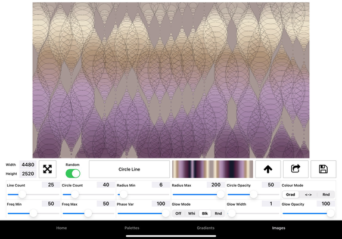Viewport: 342px width, 239px height.
Task: Click the Freq Max slider
Action: click(x=88, y=213)
